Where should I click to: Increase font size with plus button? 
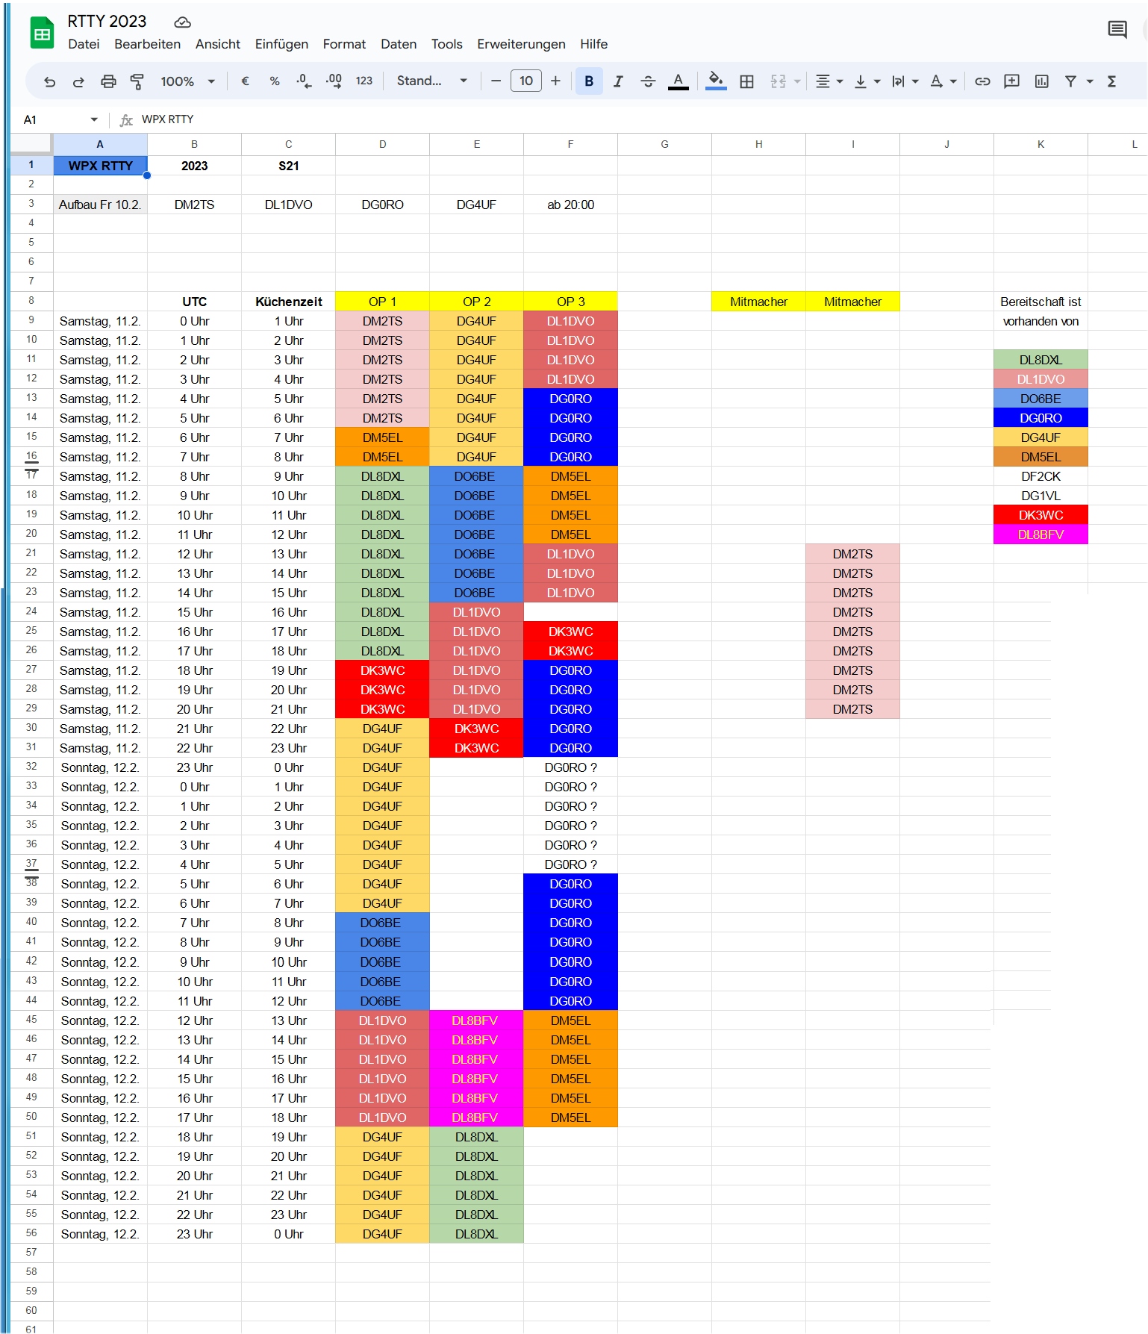(555, 81)
